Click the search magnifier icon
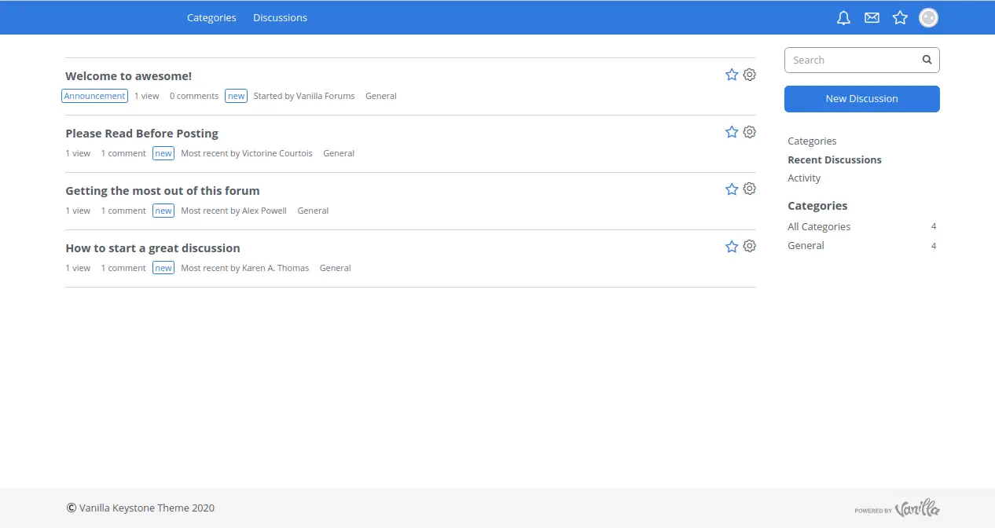 pyautogui.click(x=927, y=60)
